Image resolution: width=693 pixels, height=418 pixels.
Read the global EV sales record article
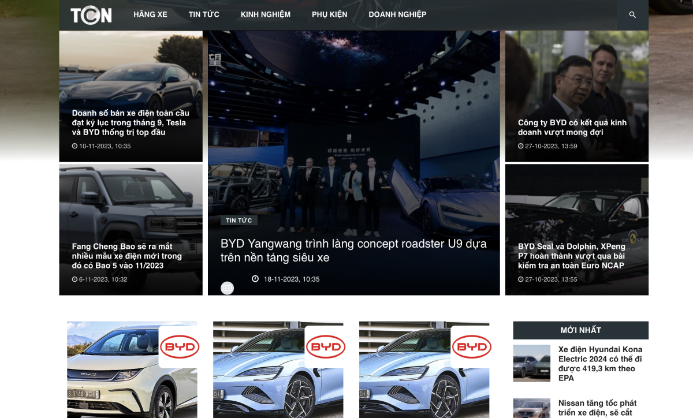pyautogui.click(x=131, y=122)
